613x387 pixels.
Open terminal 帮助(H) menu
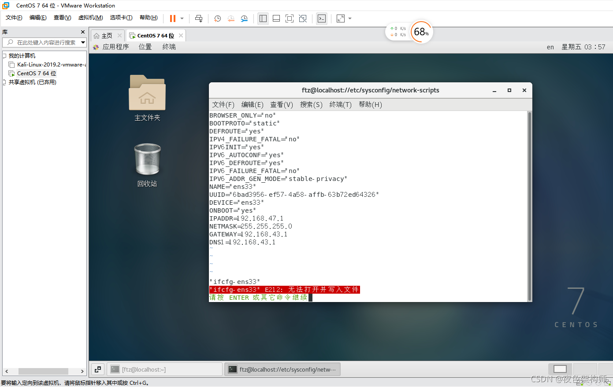click(371, 105)
